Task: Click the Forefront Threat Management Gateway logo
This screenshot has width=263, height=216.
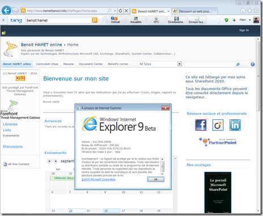Action: click(x=20, y=110)
